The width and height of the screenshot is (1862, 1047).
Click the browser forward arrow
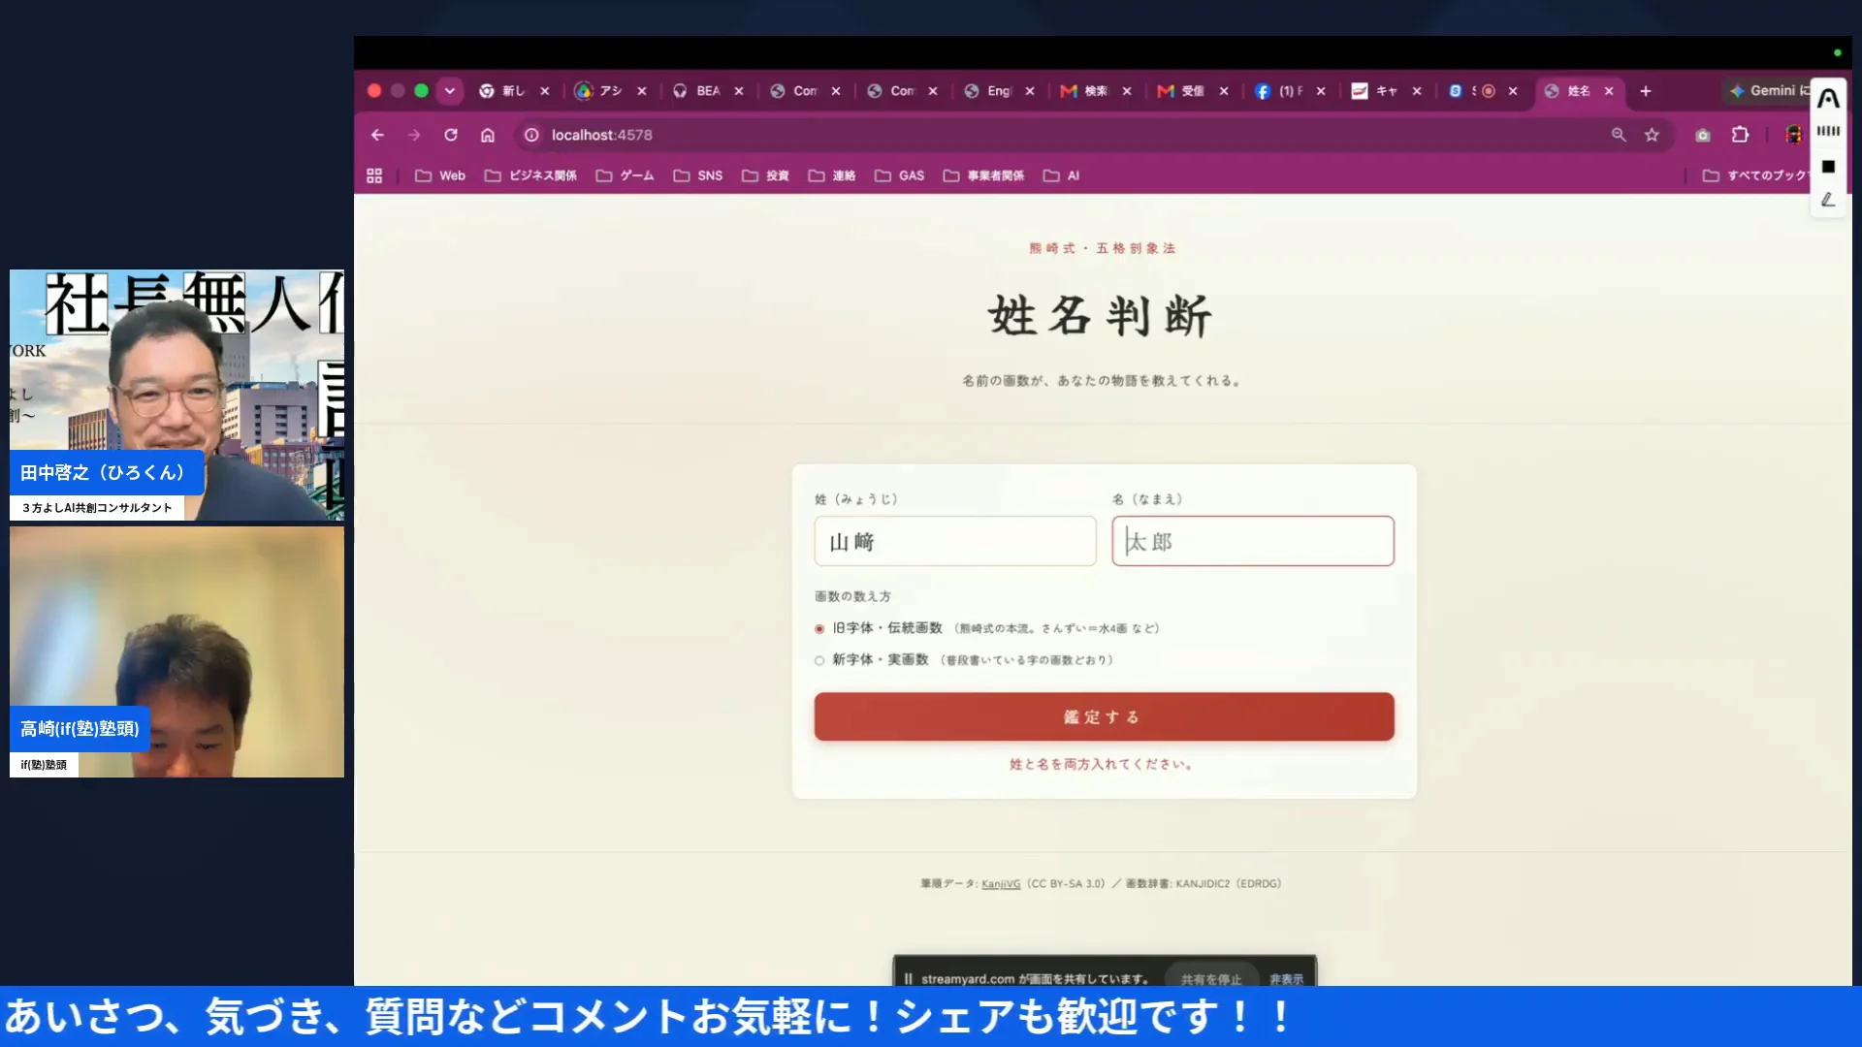[x=414, y=135]
